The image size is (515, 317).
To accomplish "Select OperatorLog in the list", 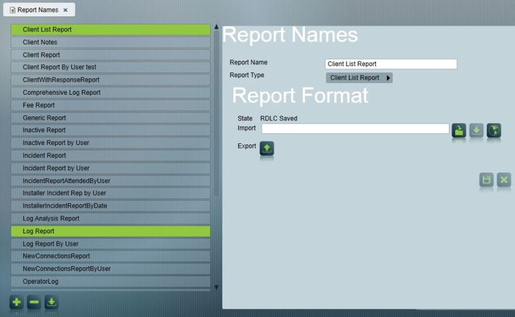I will click(x=111, y=281).
